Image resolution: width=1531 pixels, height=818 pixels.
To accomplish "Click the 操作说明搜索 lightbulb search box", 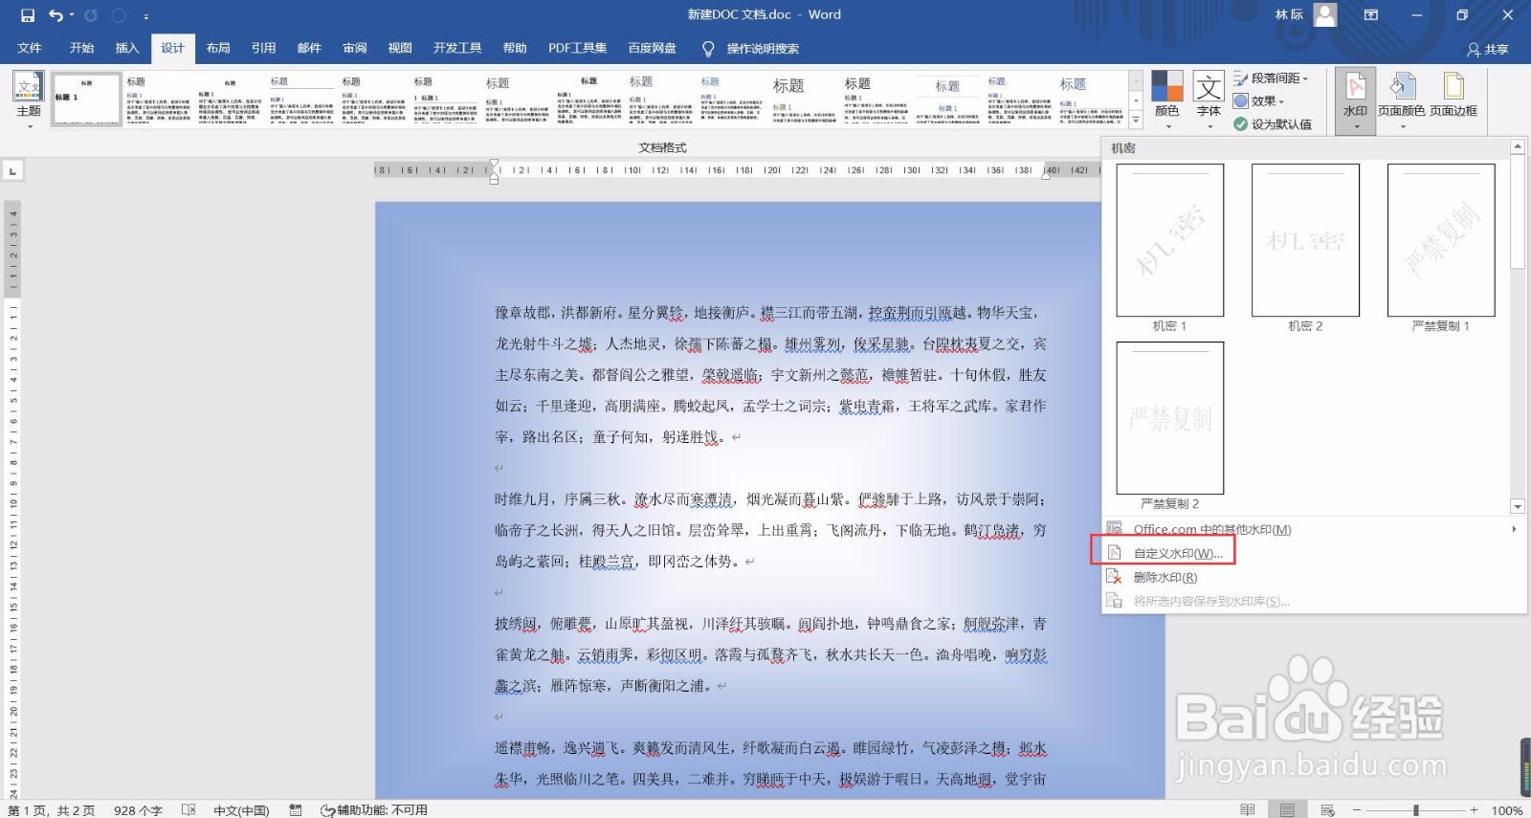I will pos(752,48).
